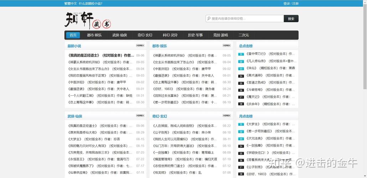Image resolution: width=367 pixels, height=178 pixels.
Task: Click rank 04 badge in 月点击榜
Action: pyautogui.click(x=241, y=146)
